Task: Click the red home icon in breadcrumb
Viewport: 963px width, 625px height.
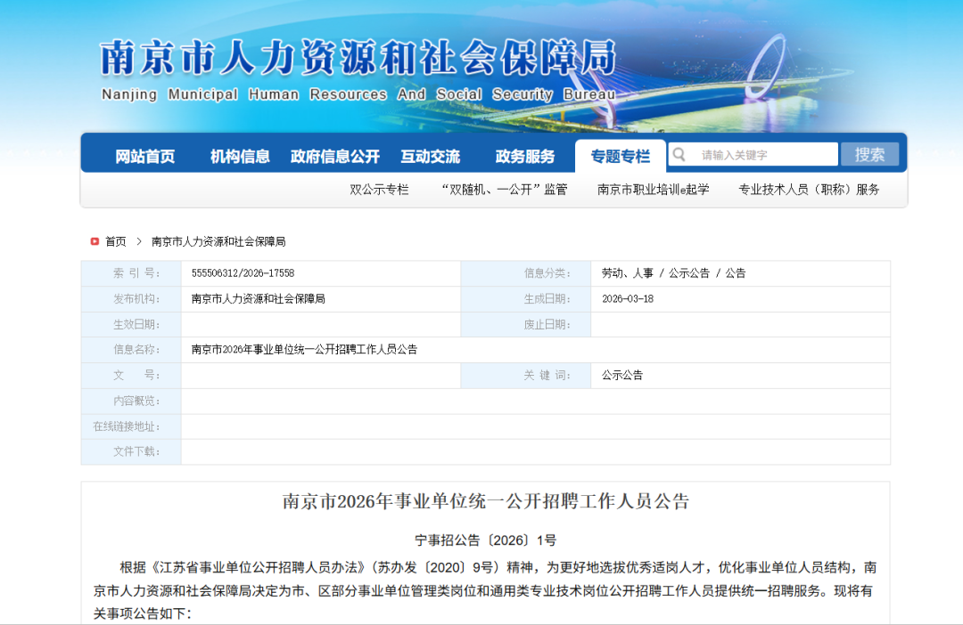Action: (x=95, y=241)
